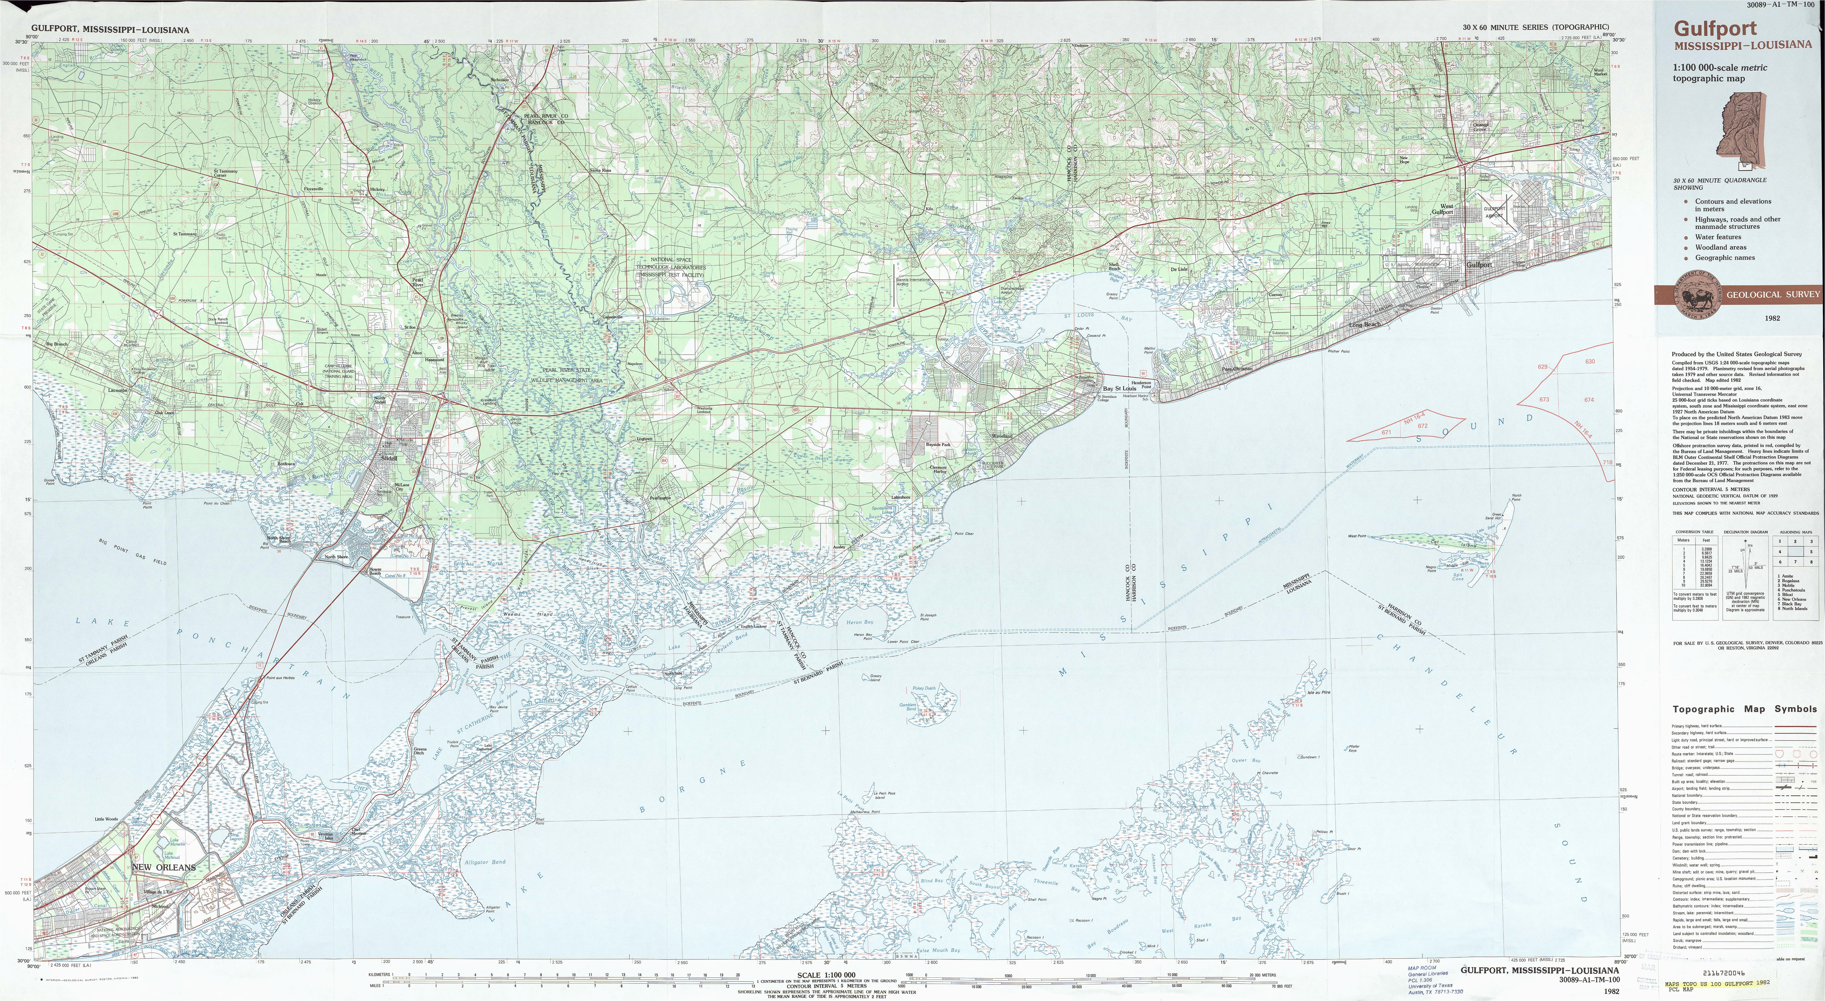Click the Lacombe town label

118,390
